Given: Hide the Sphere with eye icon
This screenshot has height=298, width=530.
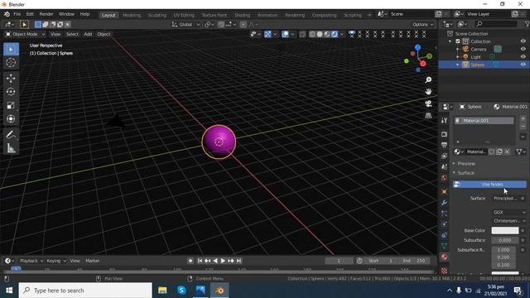Looking at the screenshot, I should point(523,65).
